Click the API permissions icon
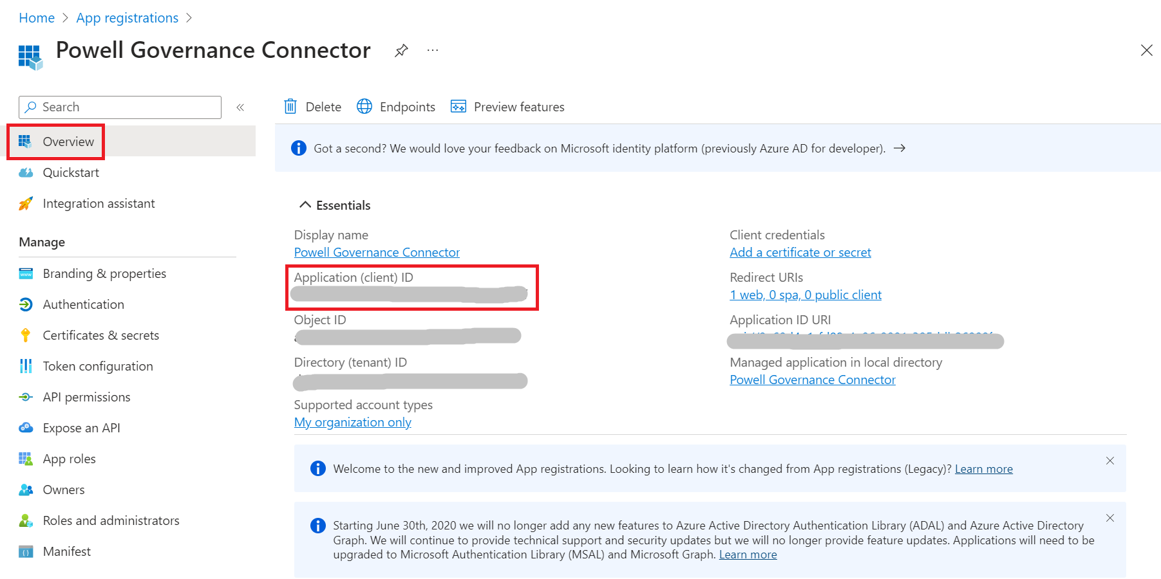Image resolution: width=1161 pixels, height=579 pixels. [26, 397]
